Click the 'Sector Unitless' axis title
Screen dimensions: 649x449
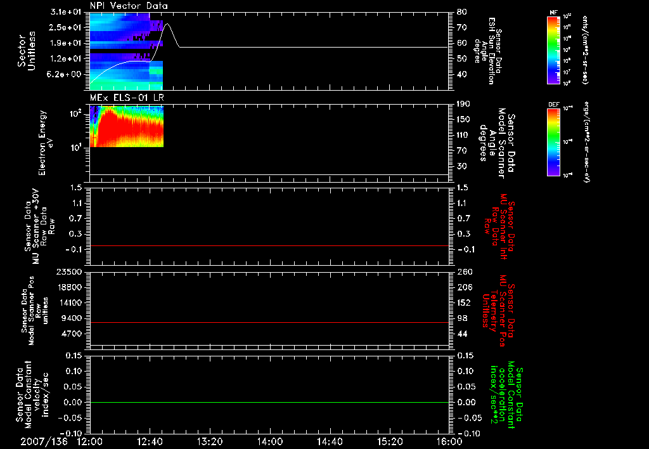point(27,51)
